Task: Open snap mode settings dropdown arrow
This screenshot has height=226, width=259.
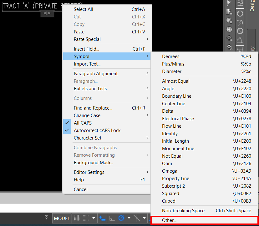Action: (94, 218)
